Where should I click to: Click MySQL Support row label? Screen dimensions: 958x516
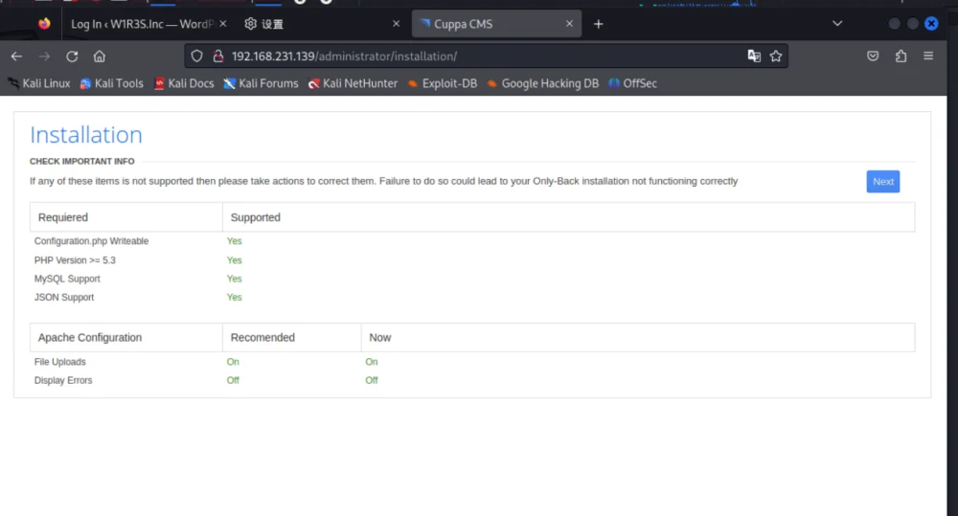[67, 279]
